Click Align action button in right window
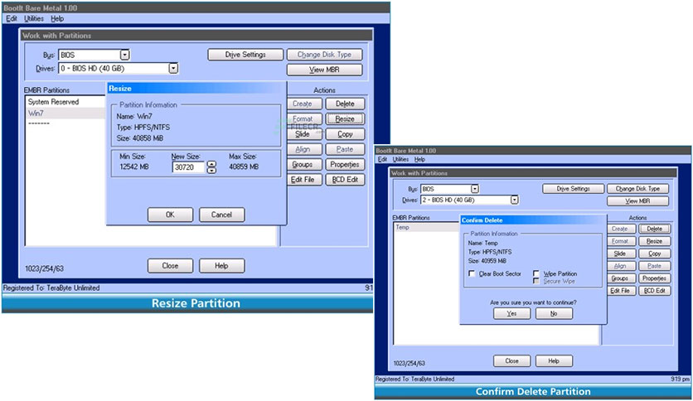This screenshot has width=693, height=401. click(622, 266)
